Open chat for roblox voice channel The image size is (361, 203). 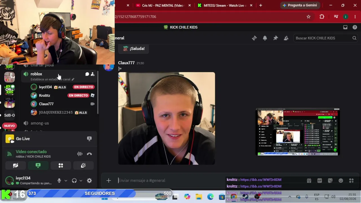(87, 74)
